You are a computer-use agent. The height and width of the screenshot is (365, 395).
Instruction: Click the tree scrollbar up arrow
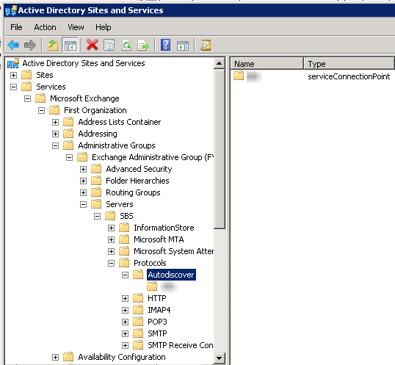220,63
